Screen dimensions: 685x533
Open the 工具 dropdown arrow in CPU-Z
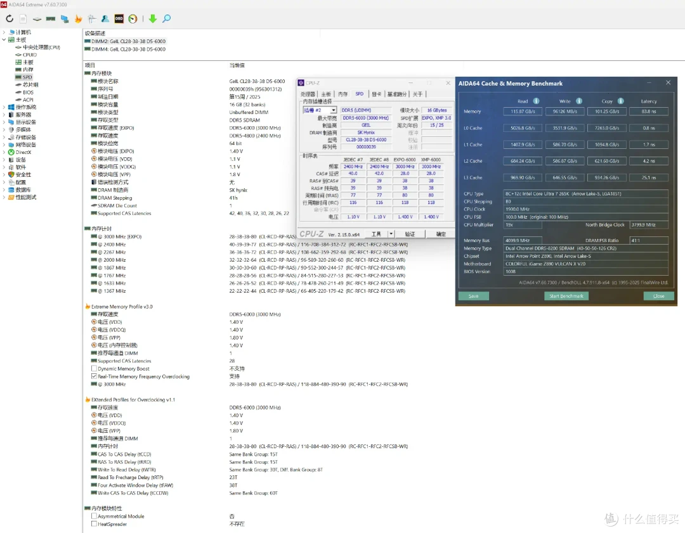[x=391, y=234]
